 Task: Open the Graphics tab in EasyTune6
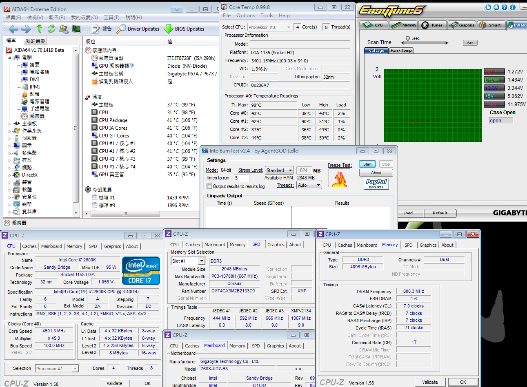point(462,25)
